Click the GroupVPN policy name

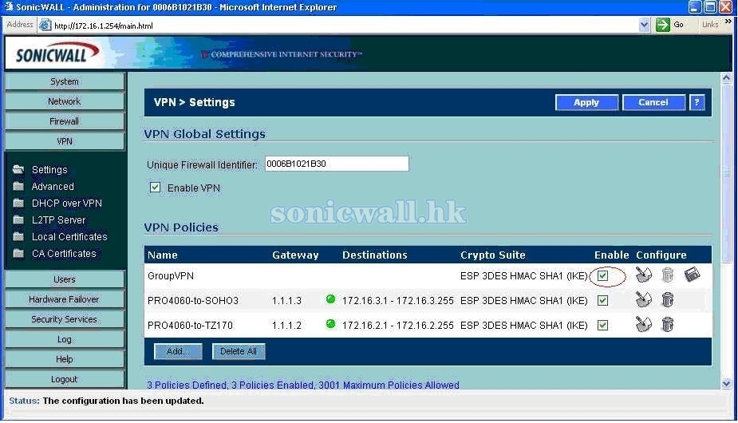tap(171, 275)
